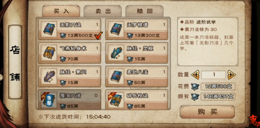
Task: Tap the sold-out 覆海刀谱 icon
Action: 48,100
